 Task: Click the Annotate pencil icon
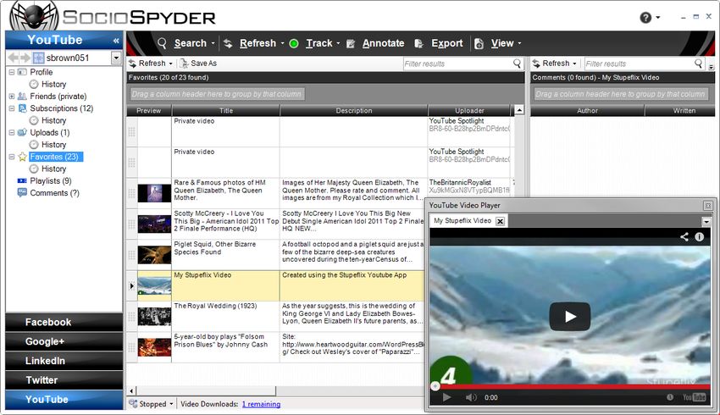(351, 43)
